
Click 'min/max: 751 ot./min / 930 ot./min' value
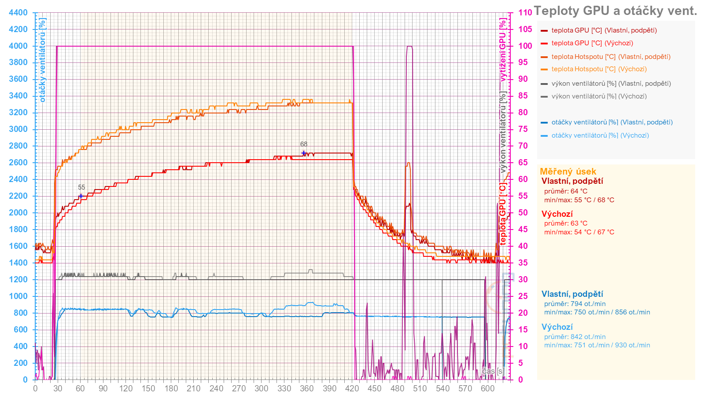[x=597, y=345]
